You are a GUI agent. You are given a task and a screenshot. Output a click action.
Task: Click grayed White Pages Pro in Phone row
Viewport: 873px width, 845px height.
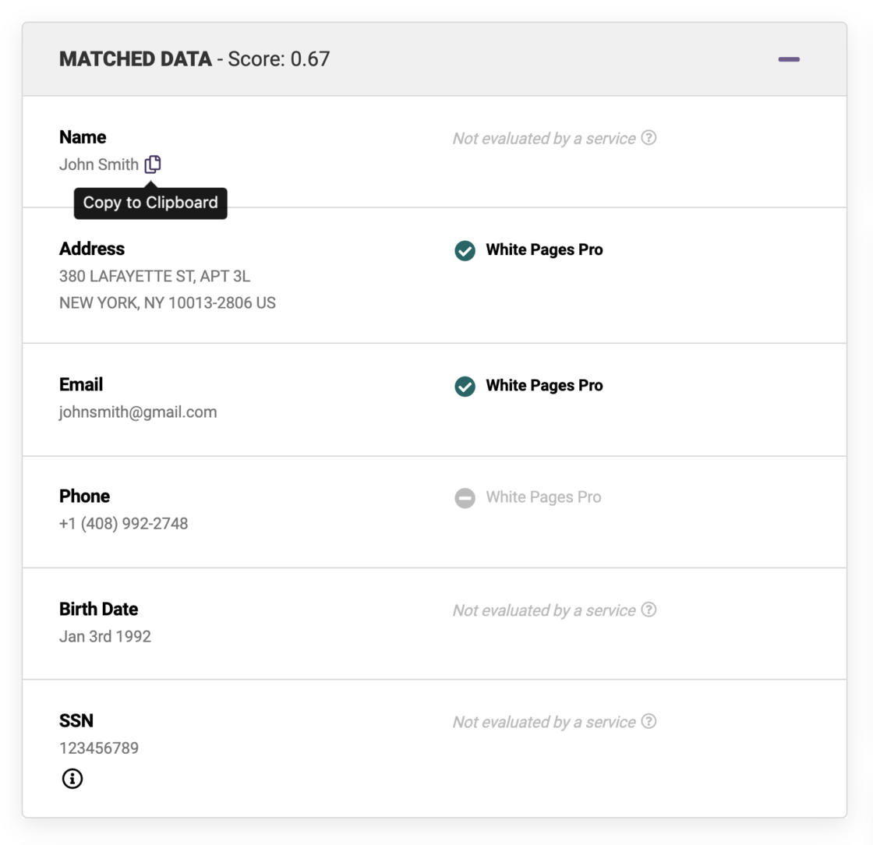pos(543,497)
